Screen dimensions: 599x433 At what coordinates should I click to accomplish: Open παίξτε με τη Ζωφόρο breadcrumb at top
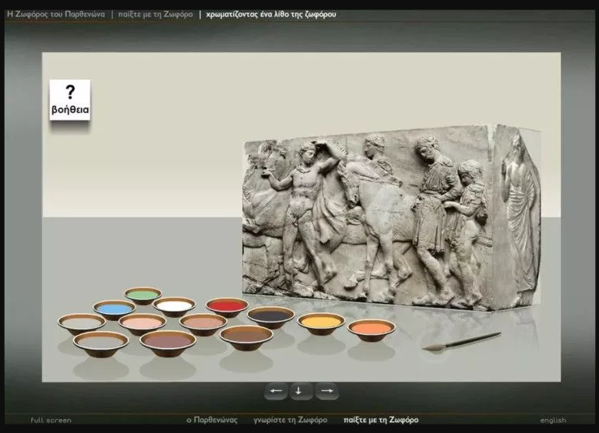156,14
